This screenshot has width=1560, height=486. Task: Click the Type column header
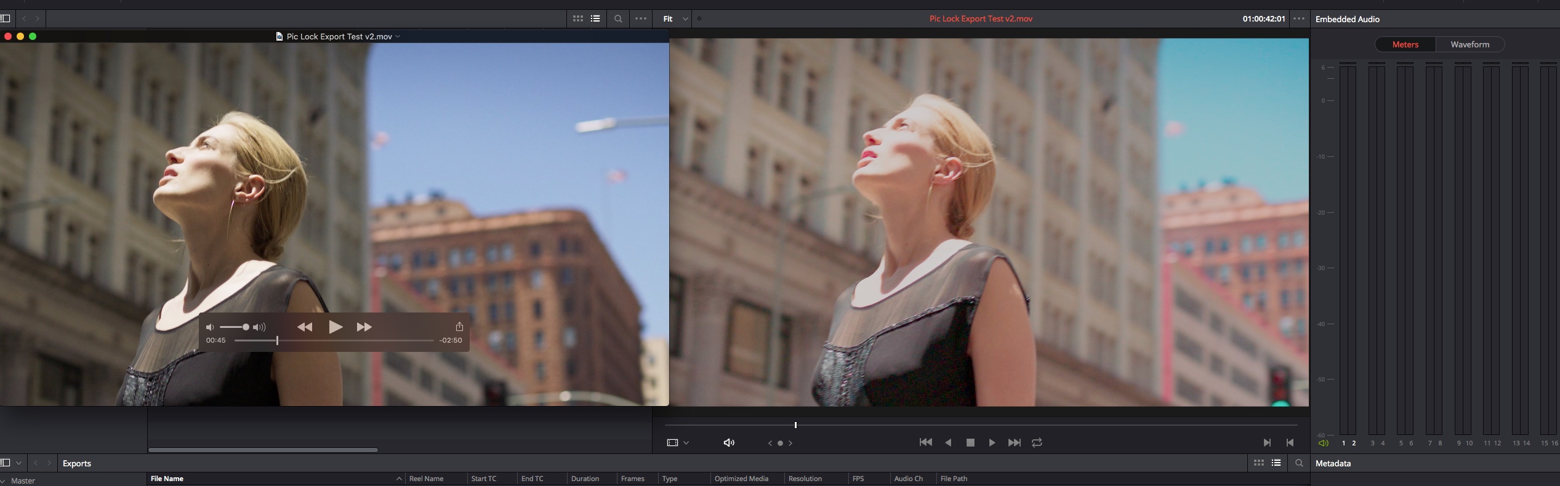669,479
